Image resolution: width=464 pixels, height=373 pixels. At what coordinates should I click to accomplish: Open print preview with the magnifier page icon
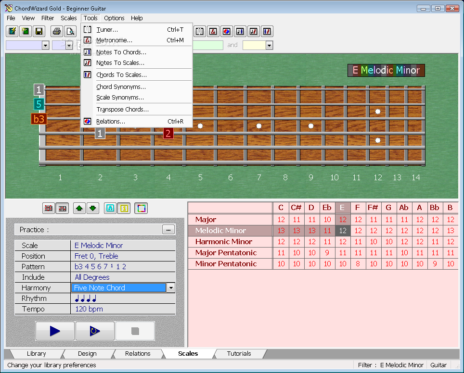point(70,31)
